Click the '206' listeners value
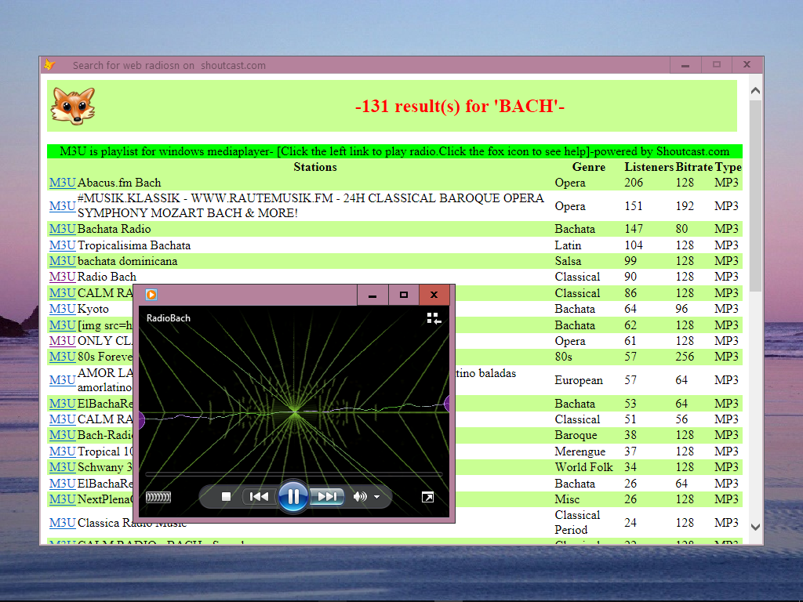 pos(634,183)
